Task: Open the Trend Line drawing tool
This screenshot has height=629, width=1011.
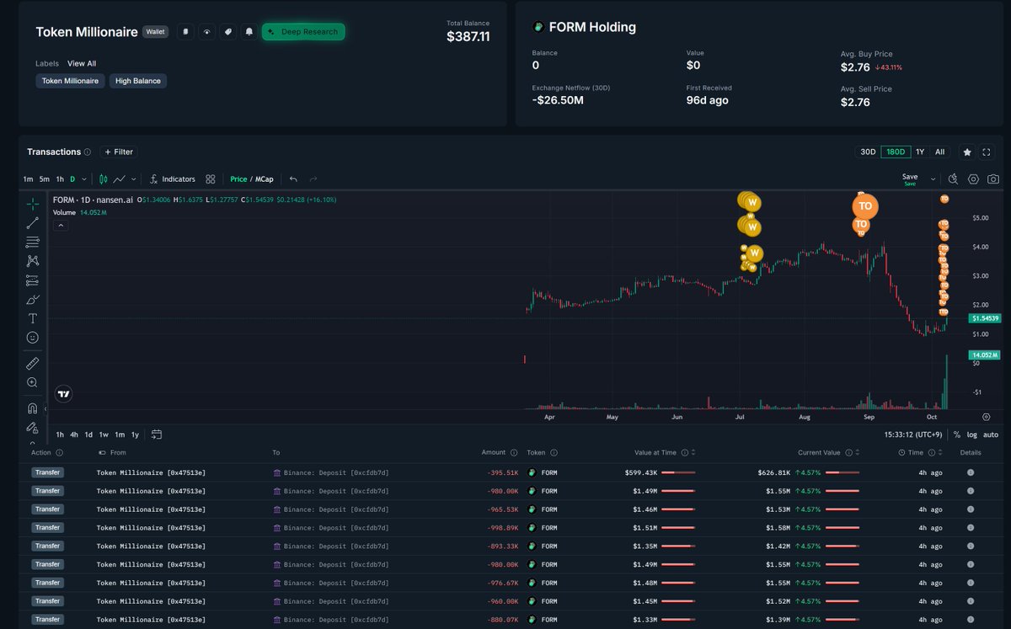Action: click(x=32, y=222)
